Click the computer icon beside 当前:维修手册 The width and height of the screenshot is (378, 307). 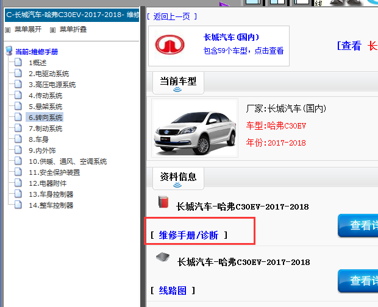point(9,51)
